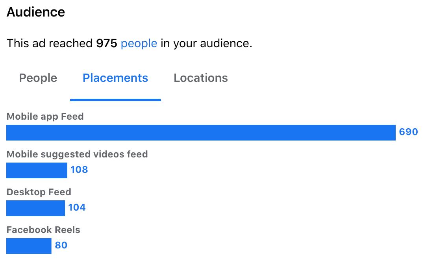Click the Audience heading
The height and width of the screenshot is (259, 437).
[x=36, y=12]
